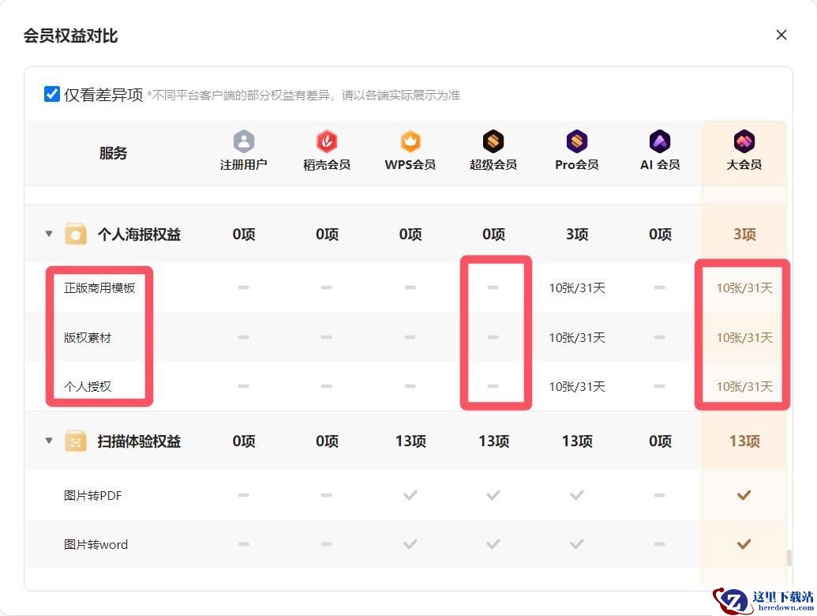Click the 超级会员 black badge icon
The image size is (817, 616).
click(493, 141)
